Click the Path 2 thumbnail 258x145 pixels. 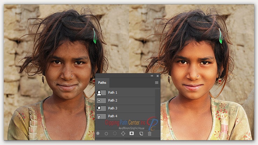coord(101,100)
